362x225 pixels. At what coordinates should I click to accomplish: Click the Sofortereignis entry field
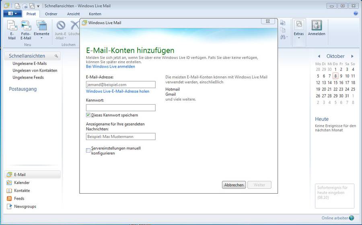[x=335, y=196]
